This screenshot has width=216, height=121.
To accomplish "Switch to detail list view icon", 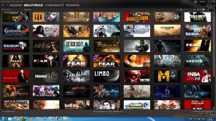I will click(198, 10).
